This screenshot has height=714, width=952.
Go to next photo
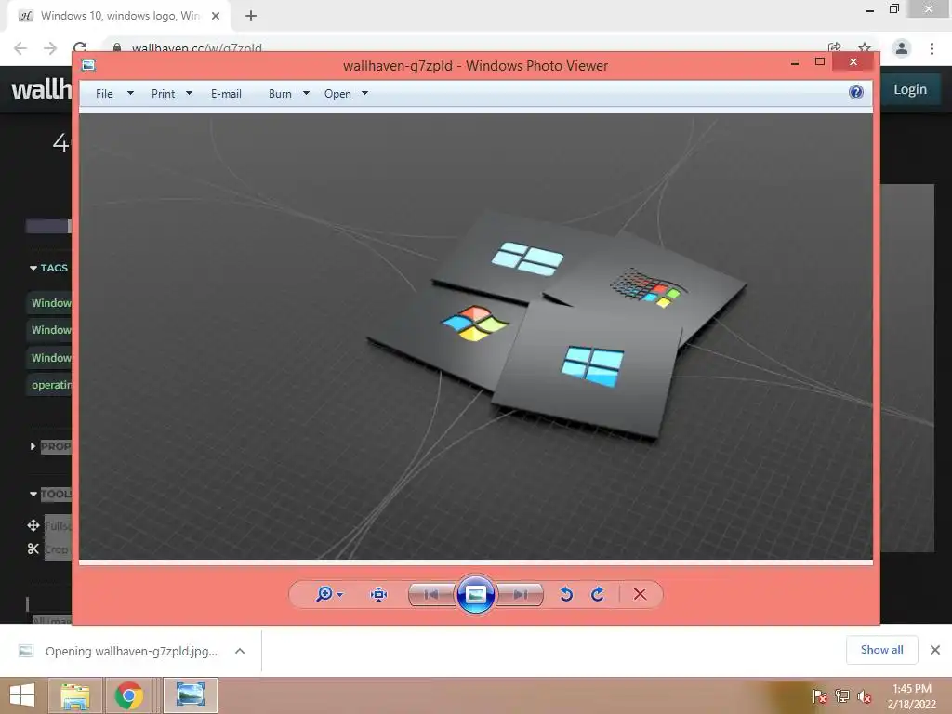coord(520,594)
